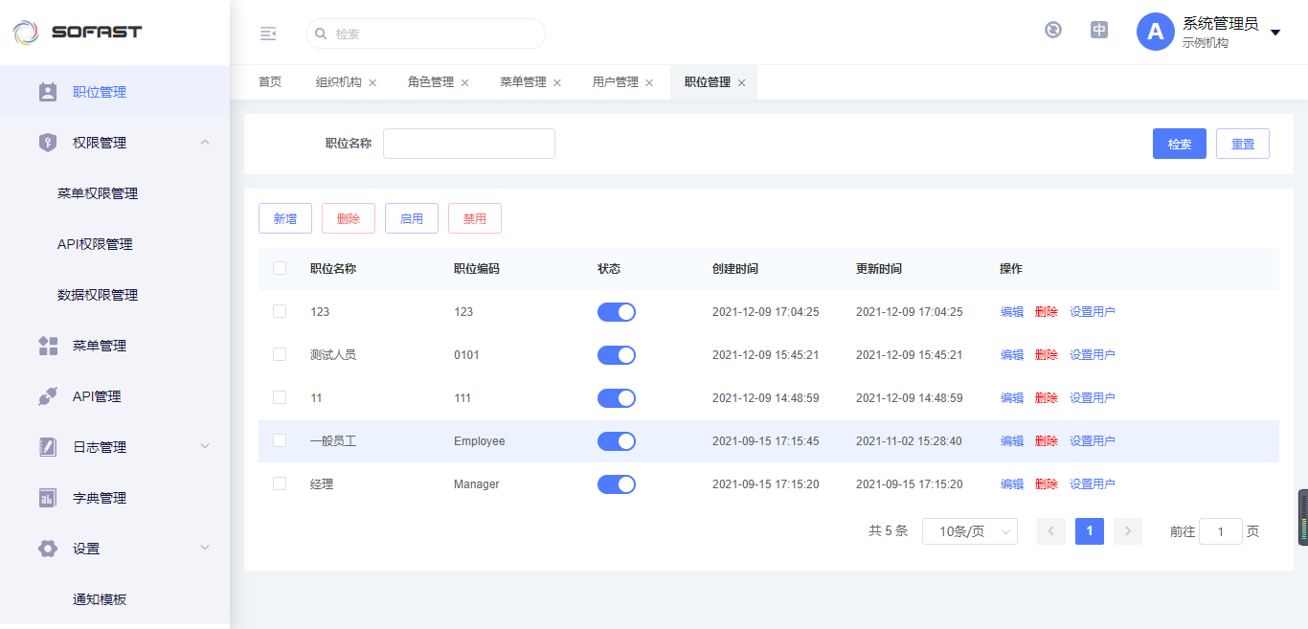Click the 字典管理 sidebar icon
The width and height of the screenshot is (1308, 629).
click(48, 498)
